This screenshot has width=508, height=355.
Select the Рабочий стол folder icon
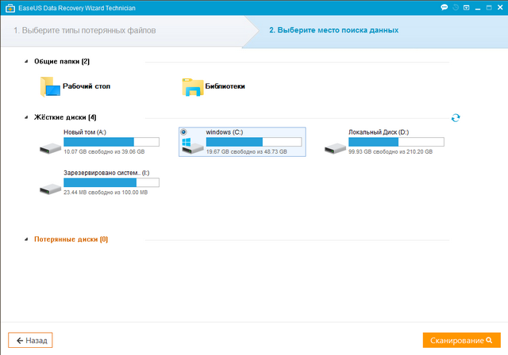pyautogui.click(x=50, y=86)
